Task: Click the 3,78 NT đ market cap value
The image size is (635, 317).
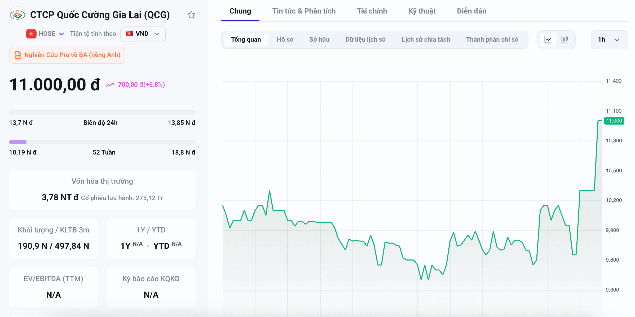Action: tap(60, 197)
